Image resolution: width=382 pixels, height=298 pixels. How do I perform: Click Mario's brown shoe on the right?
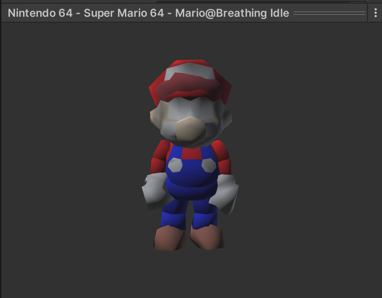(x=207, y=237)
